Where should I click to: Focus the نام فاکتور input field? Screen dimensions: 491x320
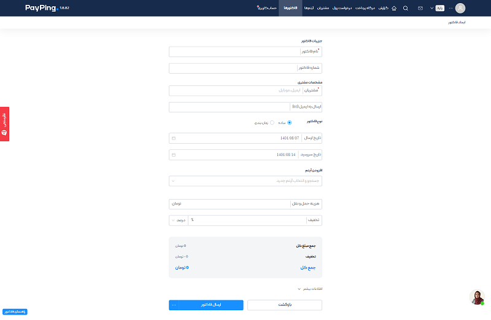(245, 52)
